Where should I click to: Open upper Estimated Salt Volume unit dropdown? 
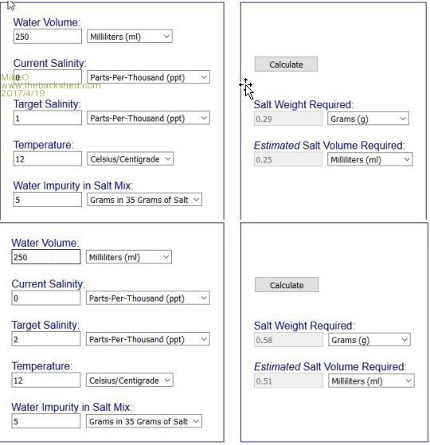369,159
